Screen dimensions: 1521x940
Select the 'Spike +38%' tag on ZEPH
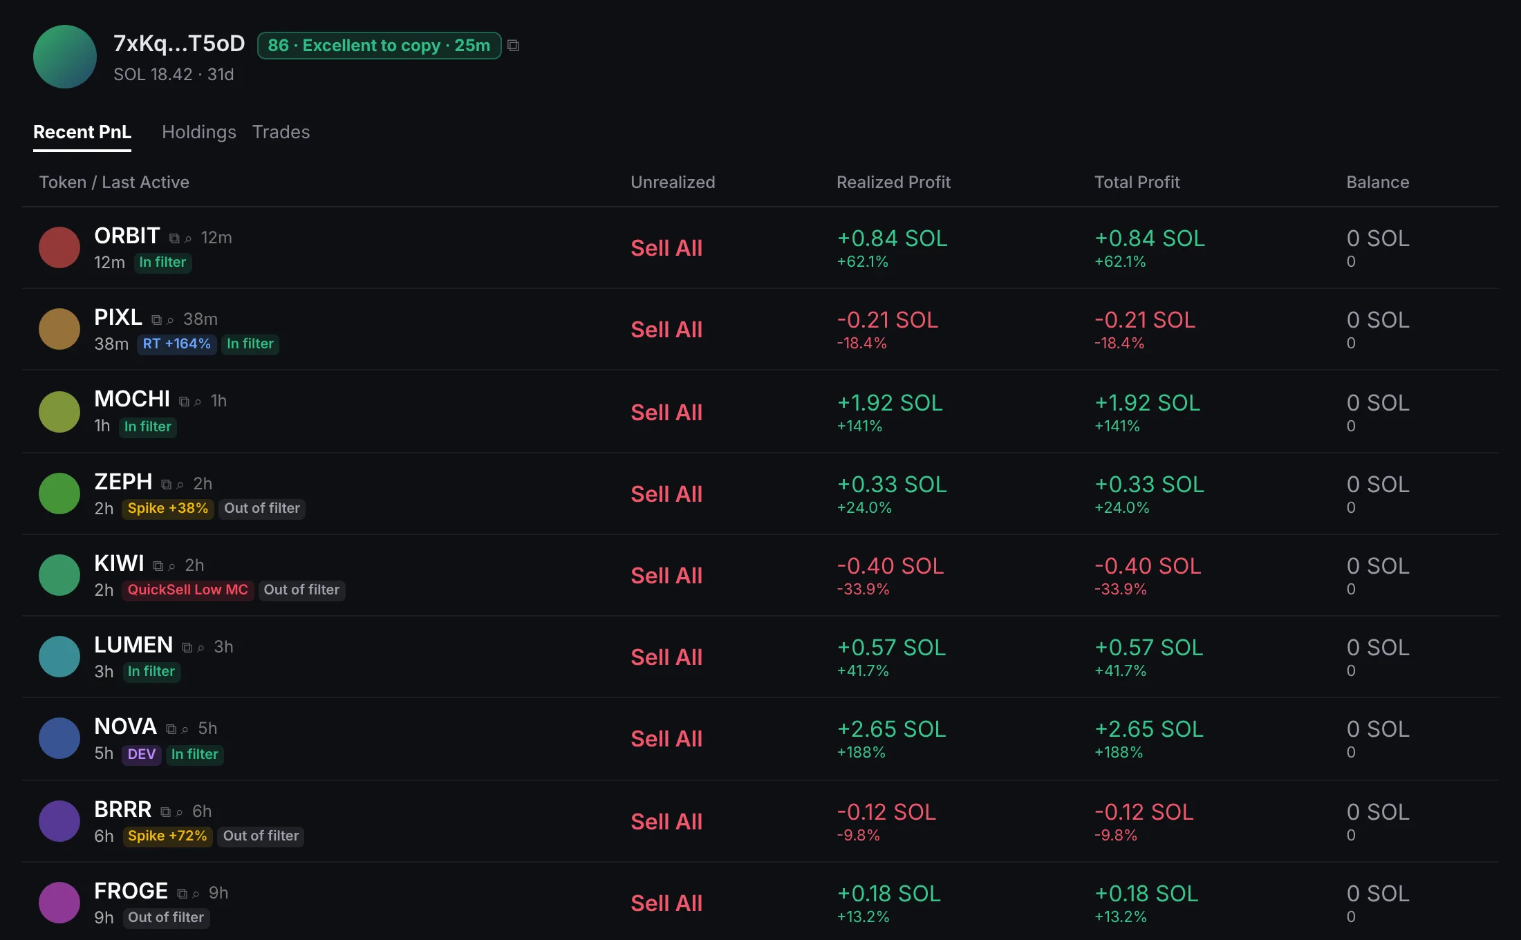click(168, 509)
